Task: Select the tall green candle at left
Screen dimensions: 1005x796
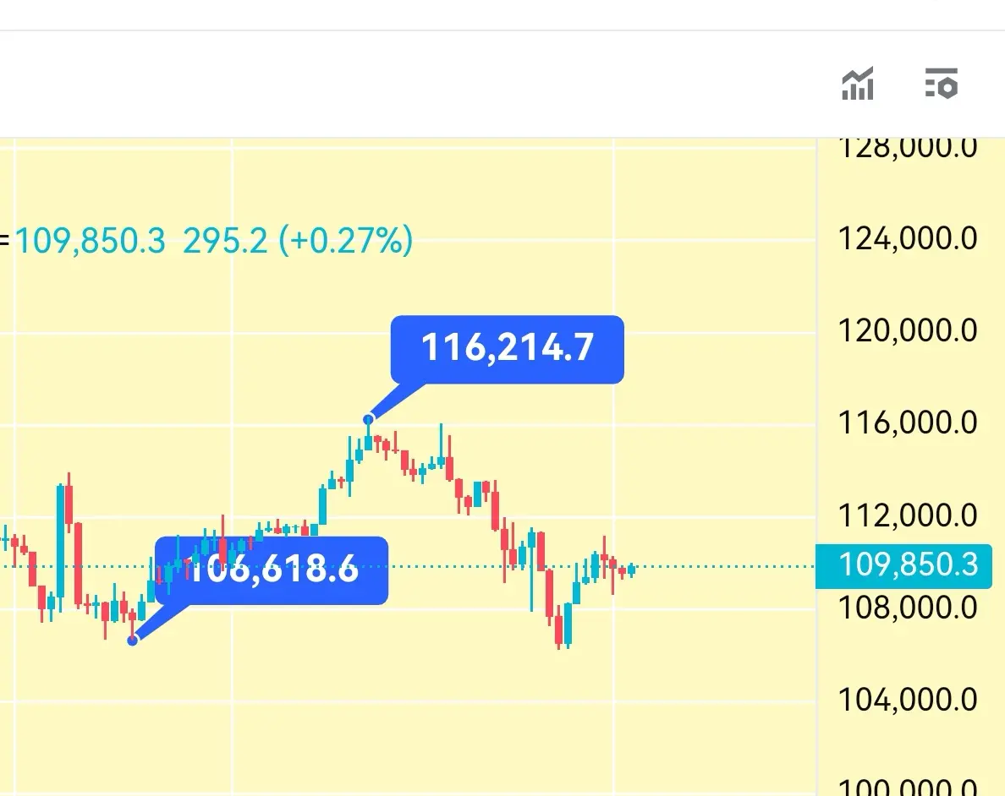Action: pyautogui.click(x=60, y=542)
